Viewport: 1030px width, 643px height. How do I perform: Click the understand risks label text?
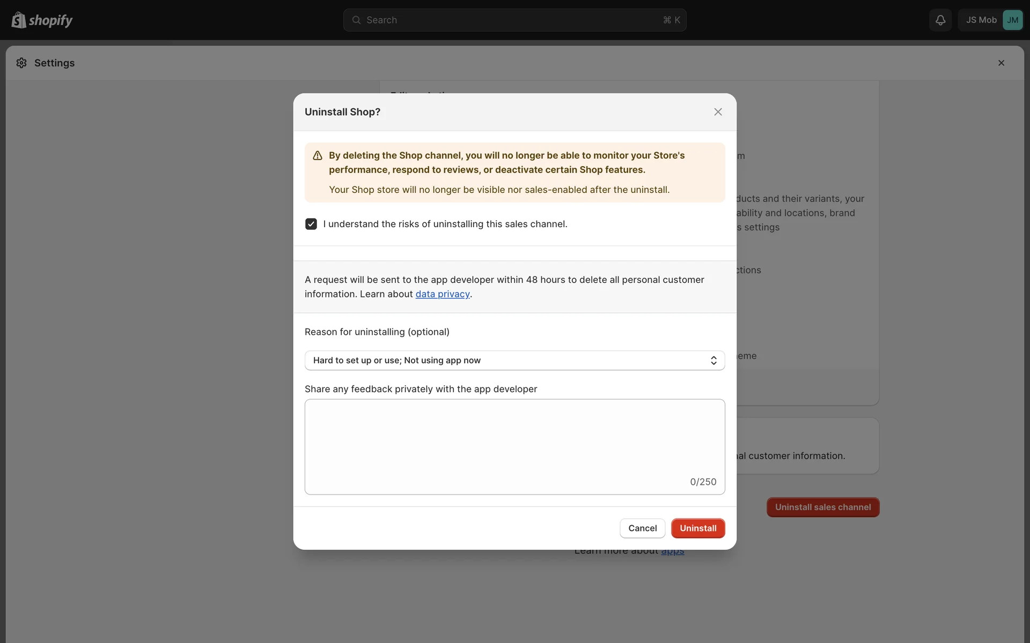445,224
